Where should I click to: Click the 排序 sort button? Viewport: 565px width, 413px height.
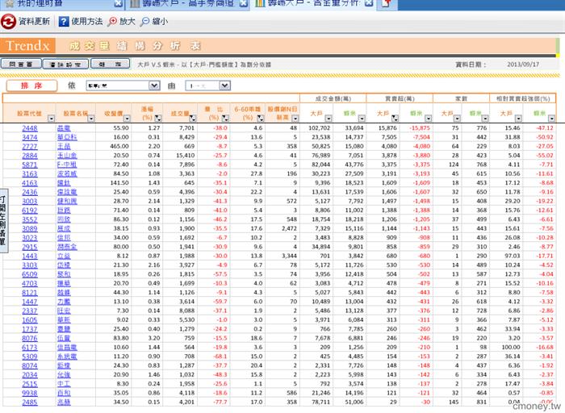pyautogui.click(x=31, y=86)
